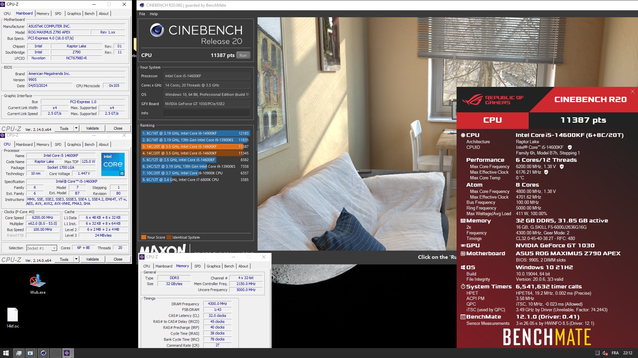Click the Close button in the Processor CPU-Z window
The image size is (638, 358).
118,259
